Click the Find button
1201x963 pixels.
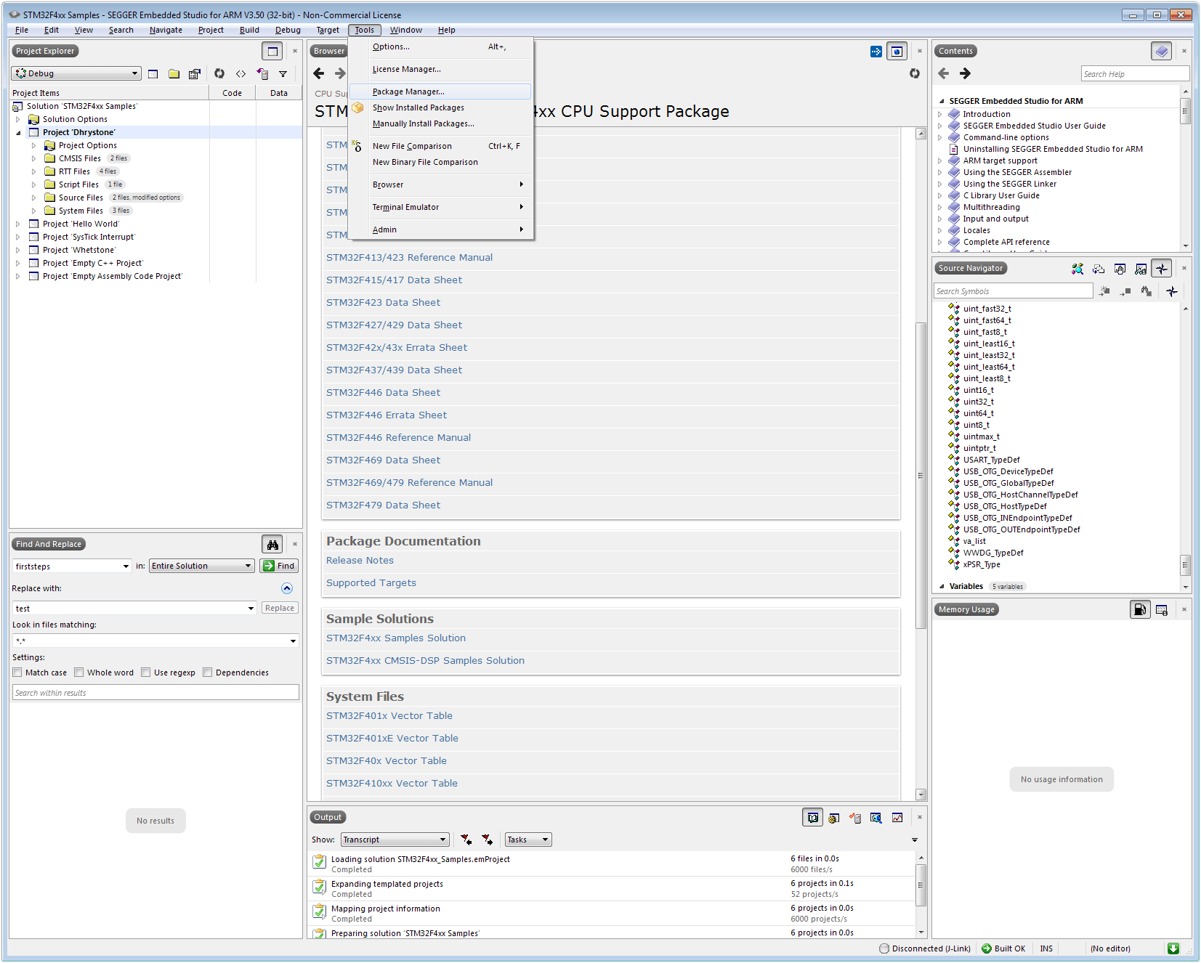click(279, 566)
